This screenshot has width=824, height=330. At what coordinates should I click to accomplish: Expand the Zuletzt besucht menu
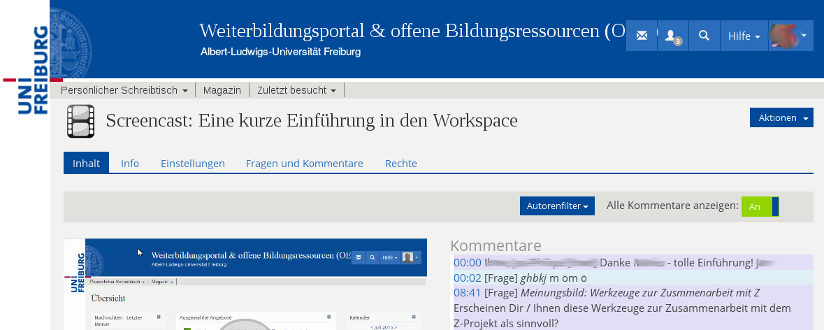(x=296, y=90)
